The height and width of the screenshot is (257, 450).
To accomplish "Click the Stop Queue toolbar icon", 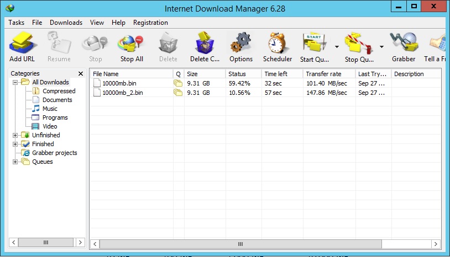I will [x=359, y=43].
